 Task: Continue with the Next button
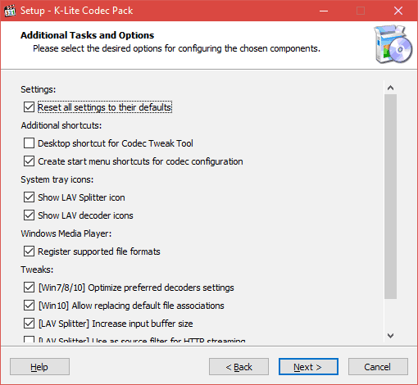(308, 367)
